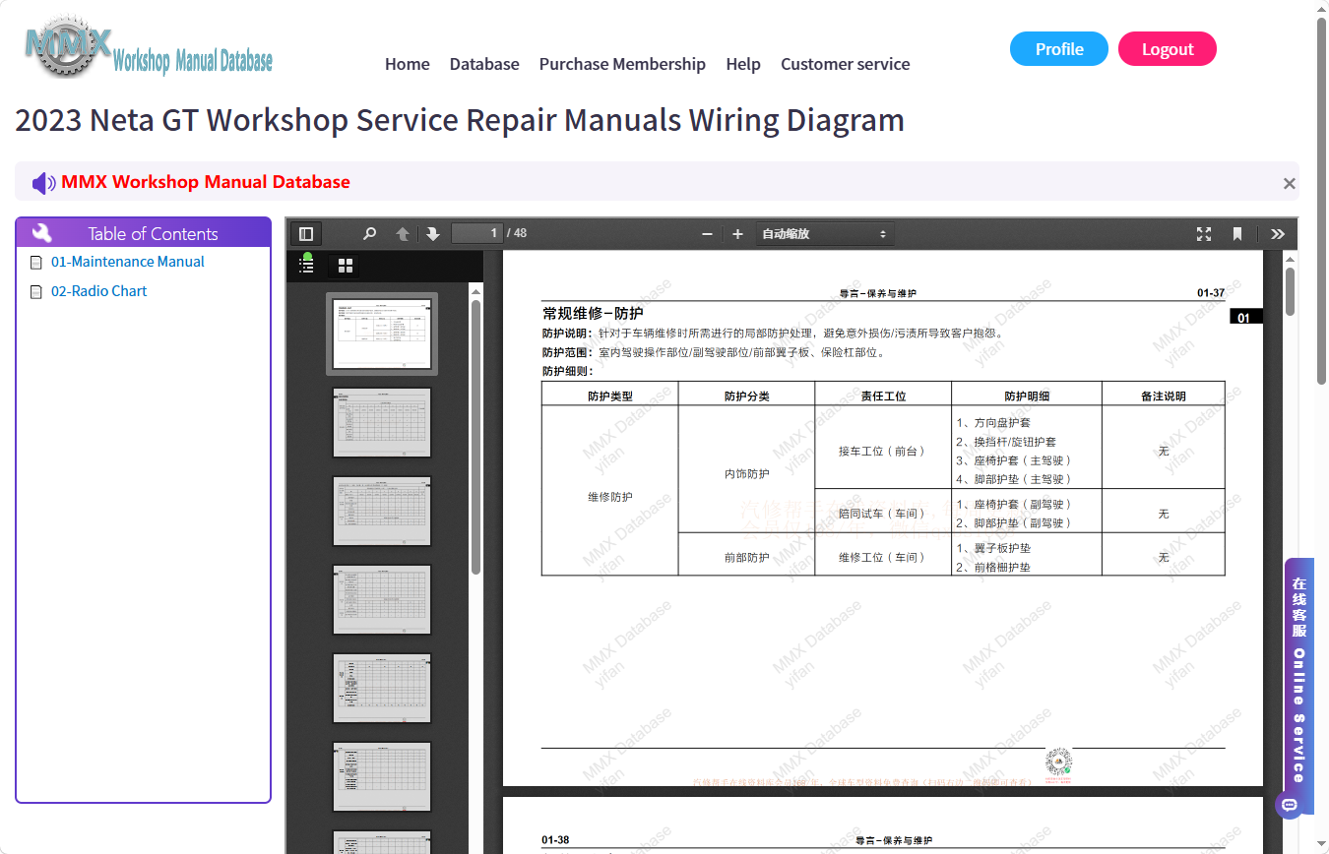The width and height of the screenshot is (1329, 854).
Task: Toggle the PDF sidebar panel button
Action: (306, 234)
